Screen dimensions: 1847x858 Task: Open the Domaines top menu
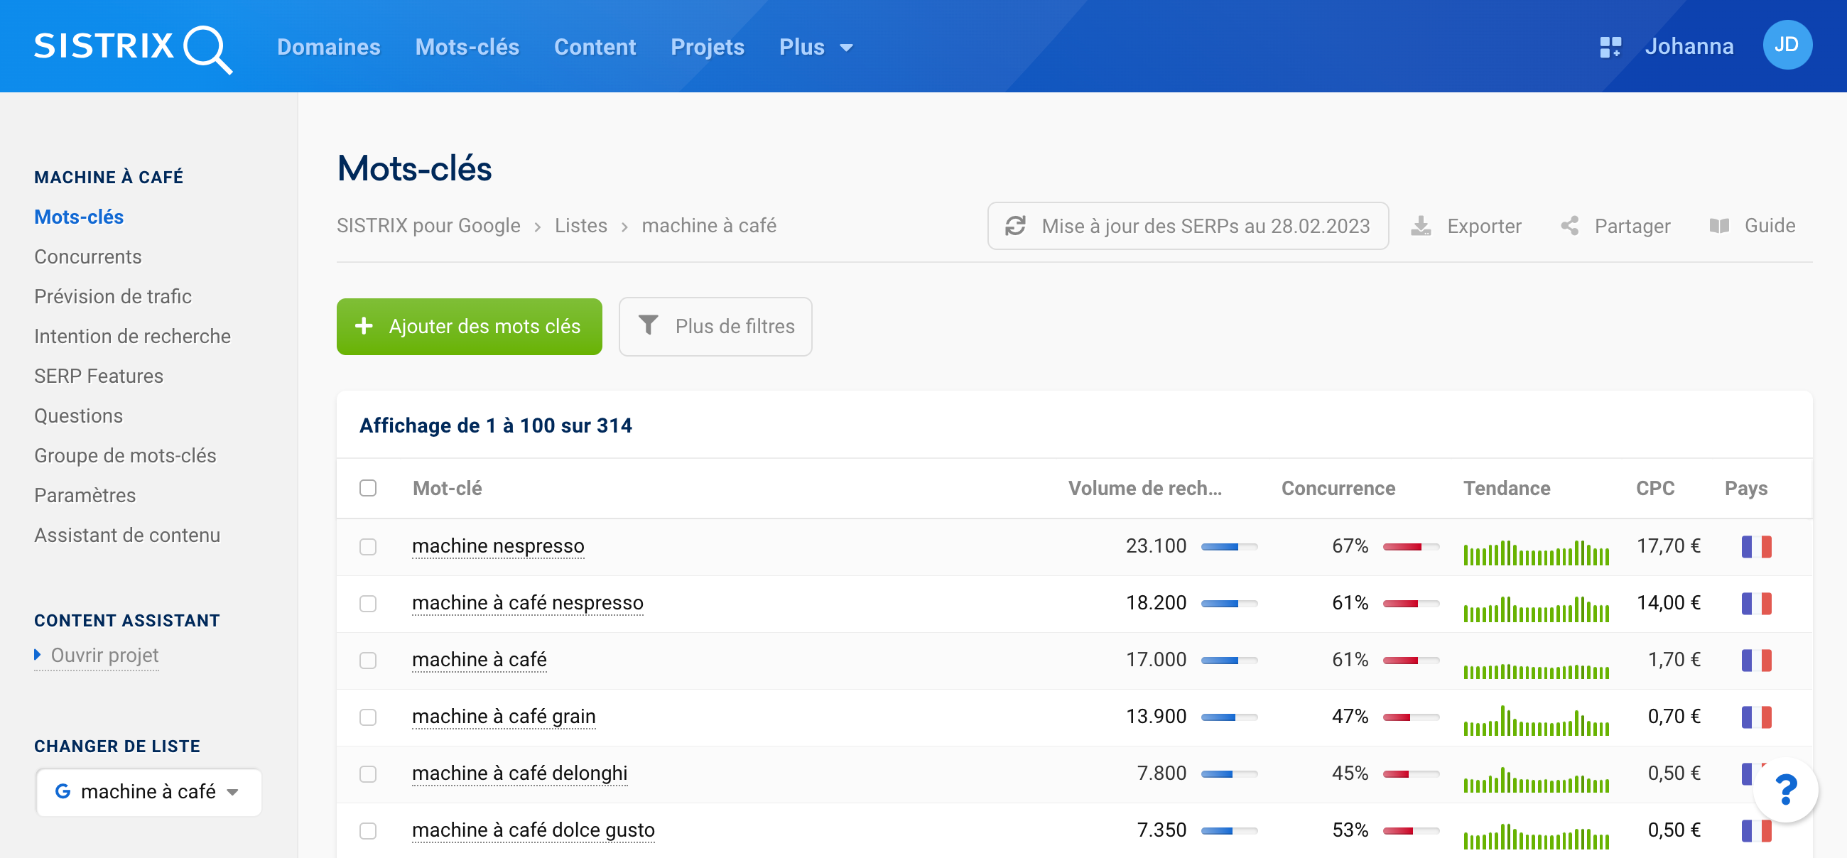(328, 48)
